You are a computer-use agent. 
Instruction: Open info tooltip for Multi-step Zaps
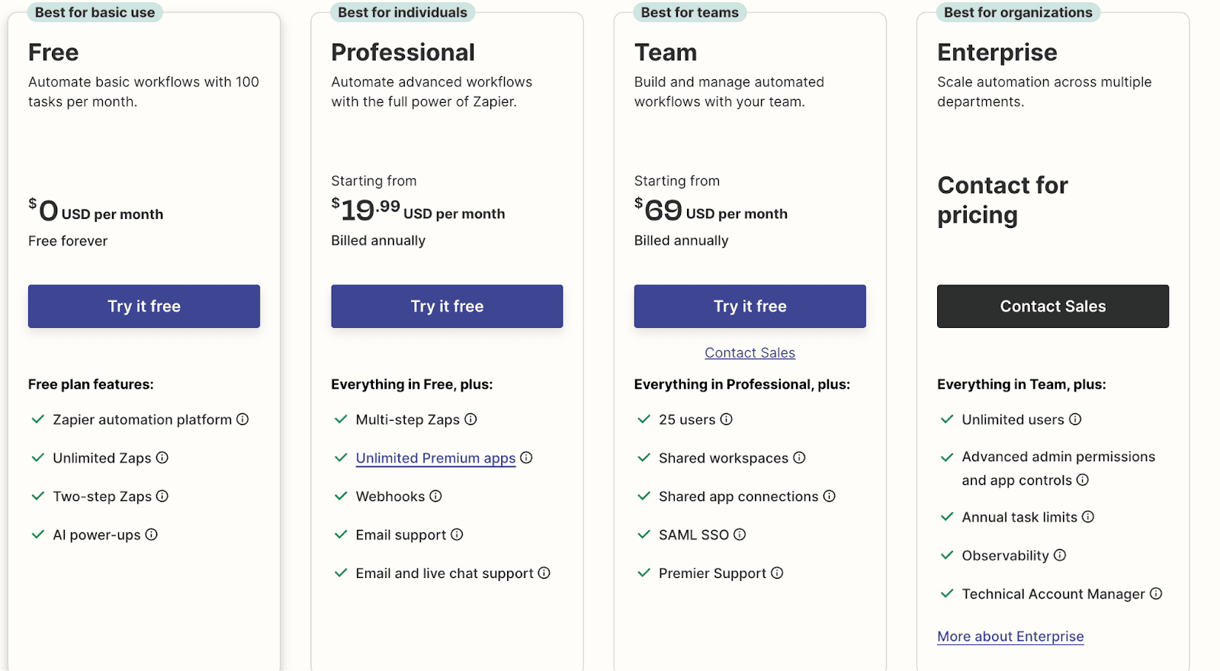pos(470,419)
